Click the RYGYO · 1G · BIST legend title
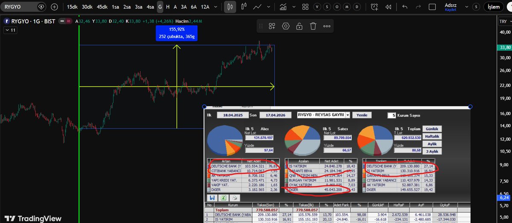 (x=33, y=21)
